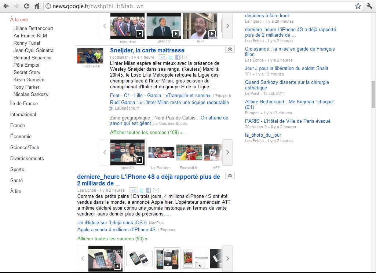The width and height of the screenshot is (376, 273).
Task: Open Tony Parker topic
Action: click(x=26, y=87)
